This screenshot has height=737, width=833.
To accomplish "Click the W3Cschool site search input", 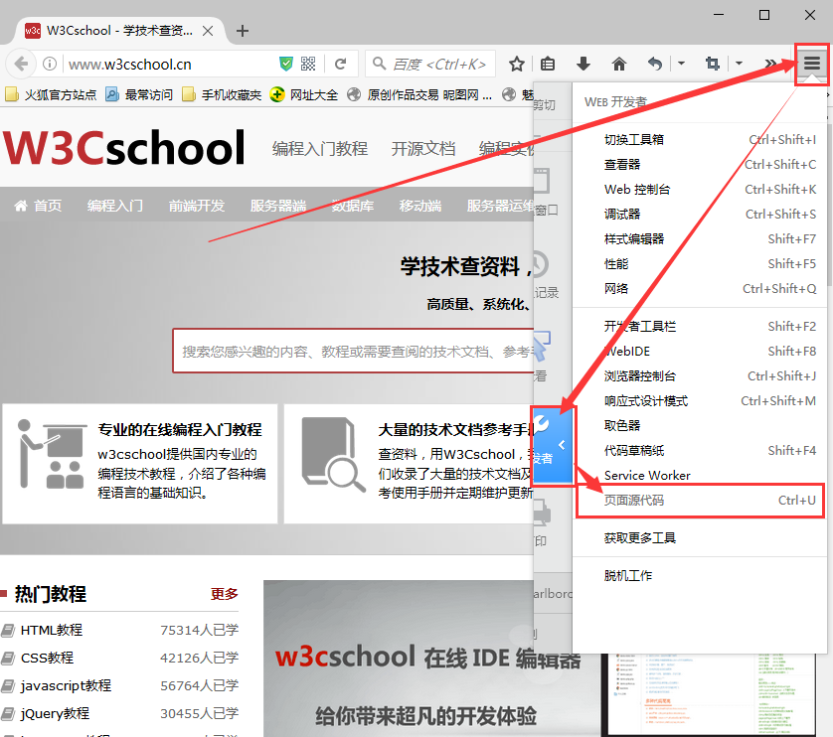I will click(x=354, y=351).
